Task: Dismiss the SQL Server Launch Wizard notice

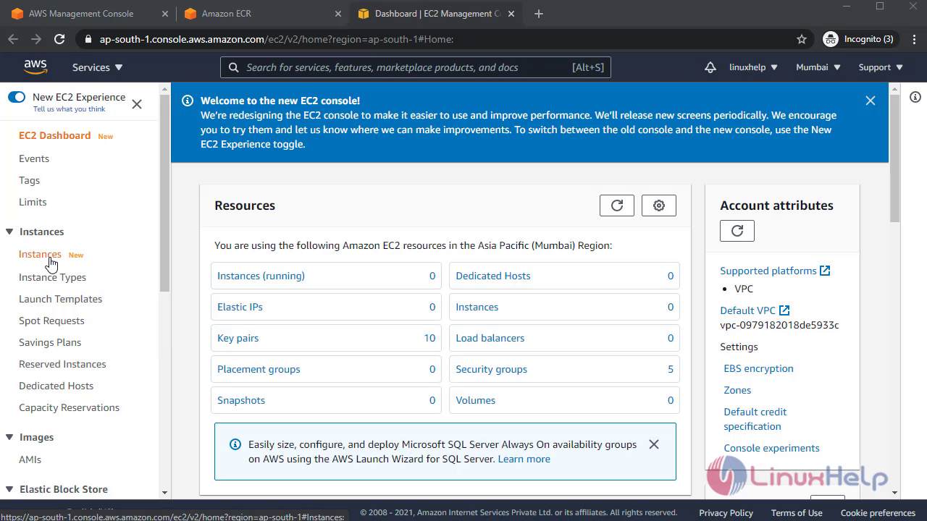Action: 654,444
